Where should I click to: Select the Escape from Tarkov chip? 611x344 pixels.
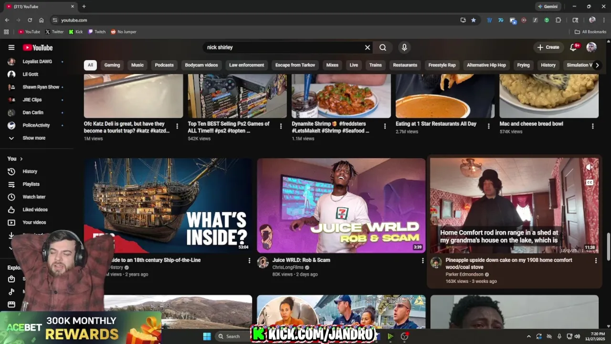point(295,65)
